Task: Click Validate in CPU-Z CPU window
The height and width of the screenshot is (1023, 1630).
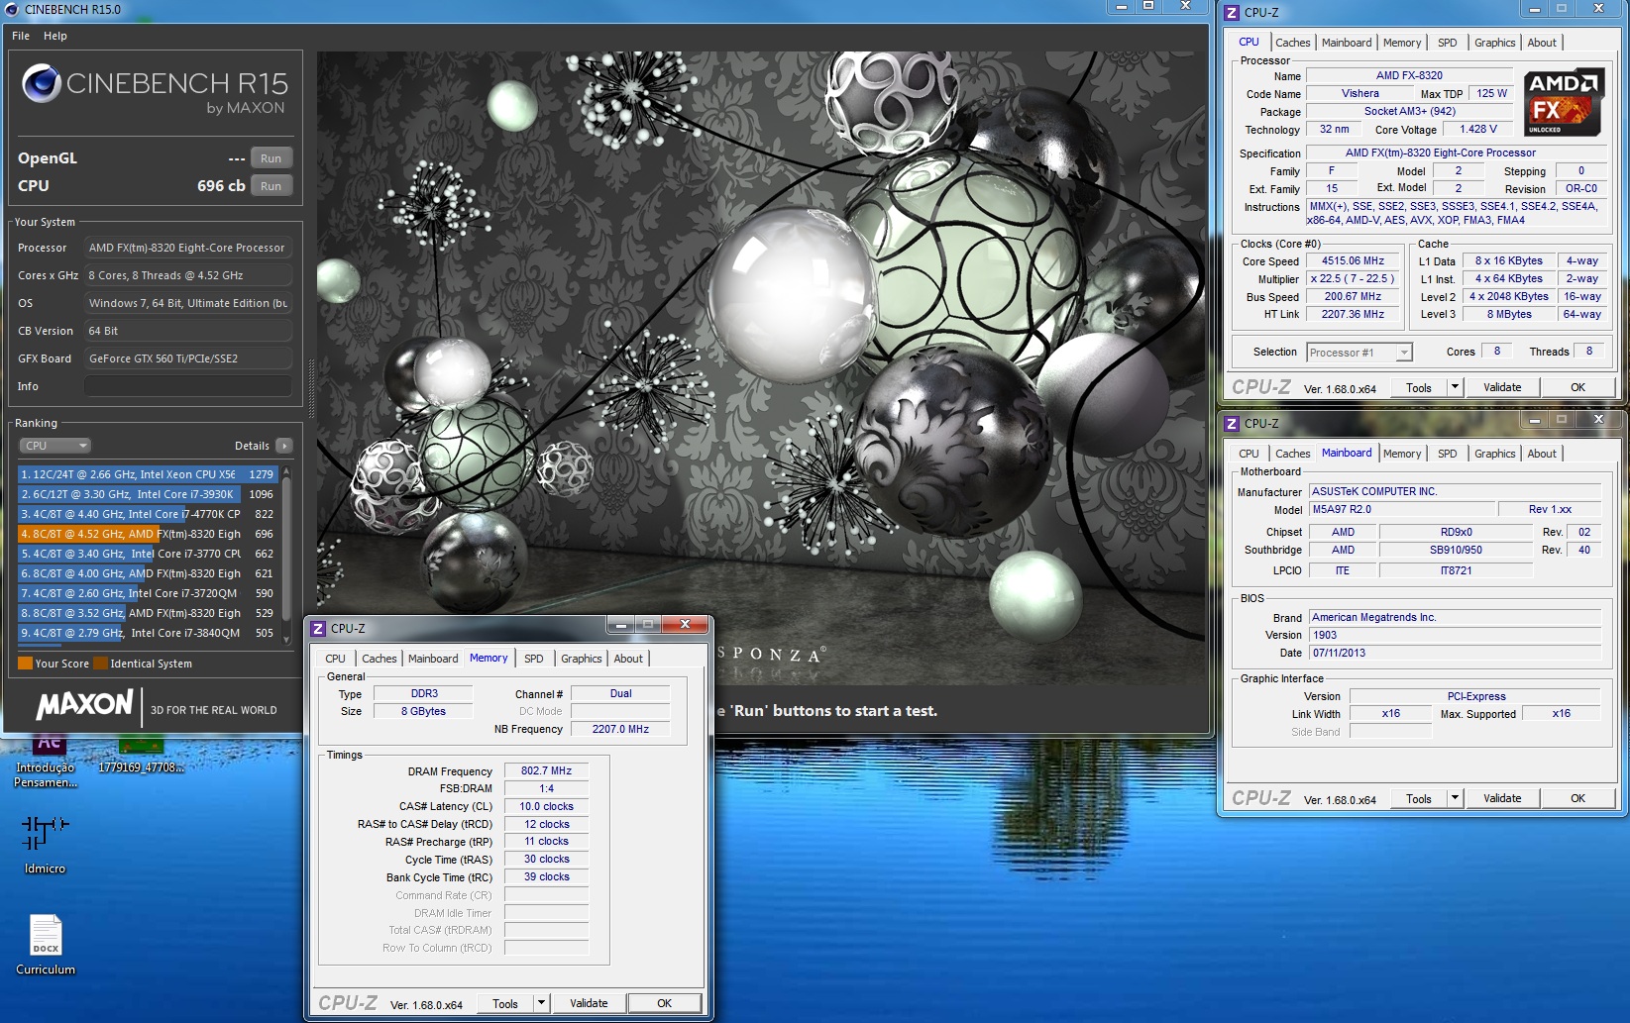Action: pyautogui.click(x=1502, y=387)
